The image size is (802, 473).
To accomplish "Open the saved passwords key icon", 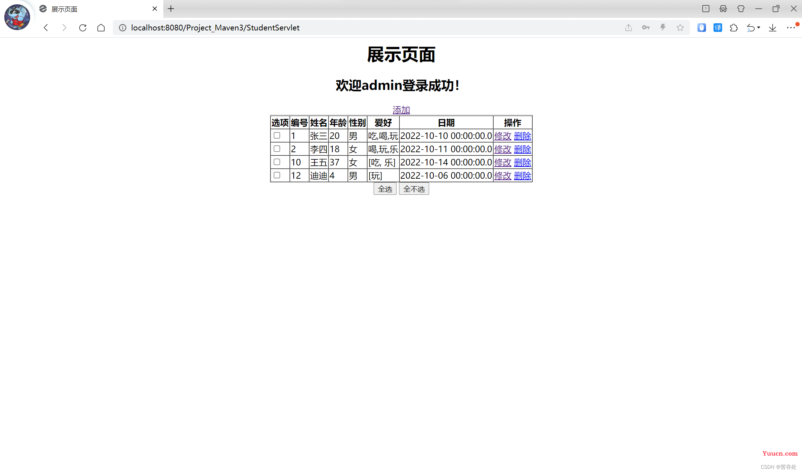I will [646, 28].
